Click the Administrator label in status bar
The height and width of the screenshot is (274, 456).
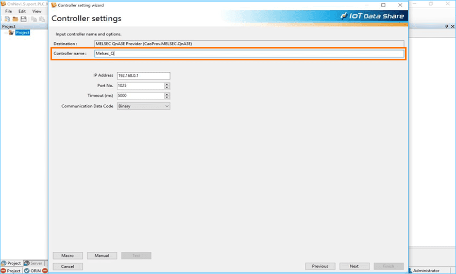click(426, 270)
